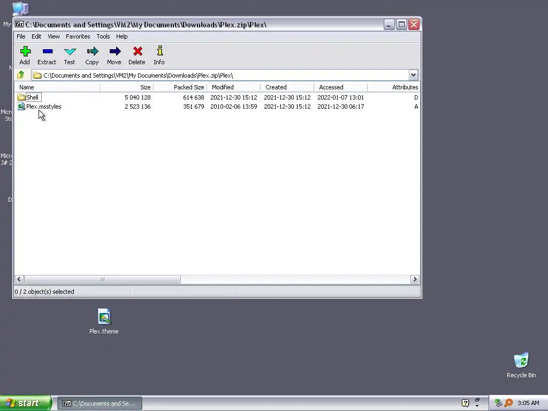The image size is (548, 411).
Task: Open the Help menu
Action: point(121,36)
